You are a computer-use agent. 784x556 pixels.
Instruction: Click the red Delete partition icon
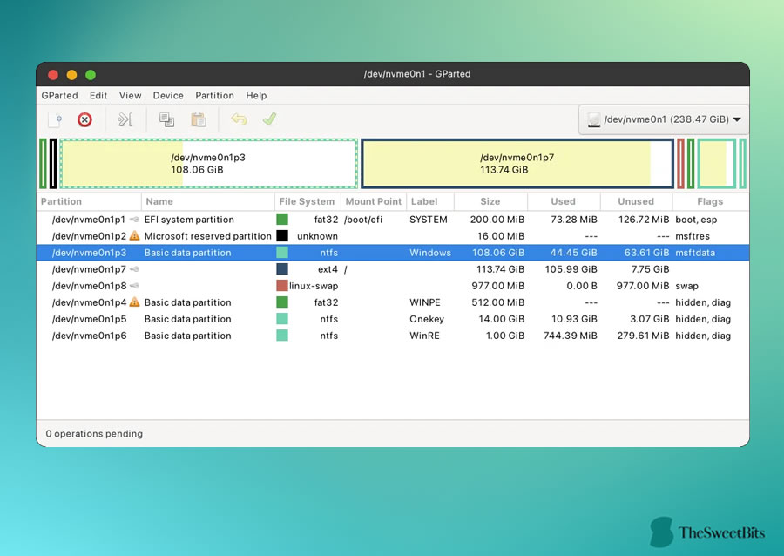[84, 120]
